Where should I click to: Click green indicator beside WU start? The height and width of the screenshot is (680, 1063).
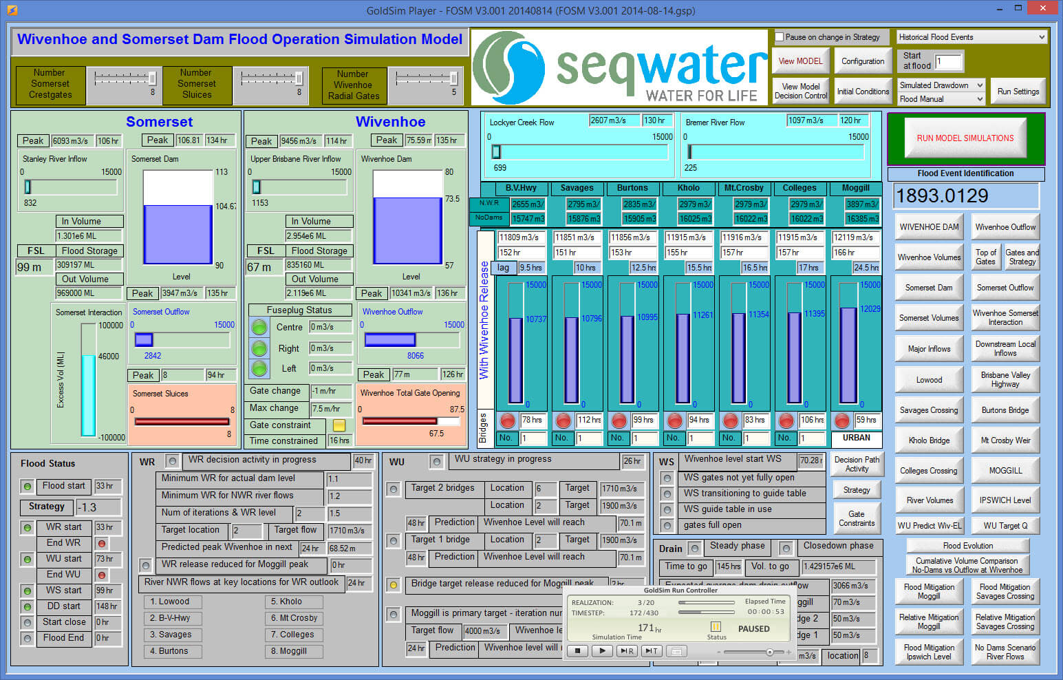point(28,560)
